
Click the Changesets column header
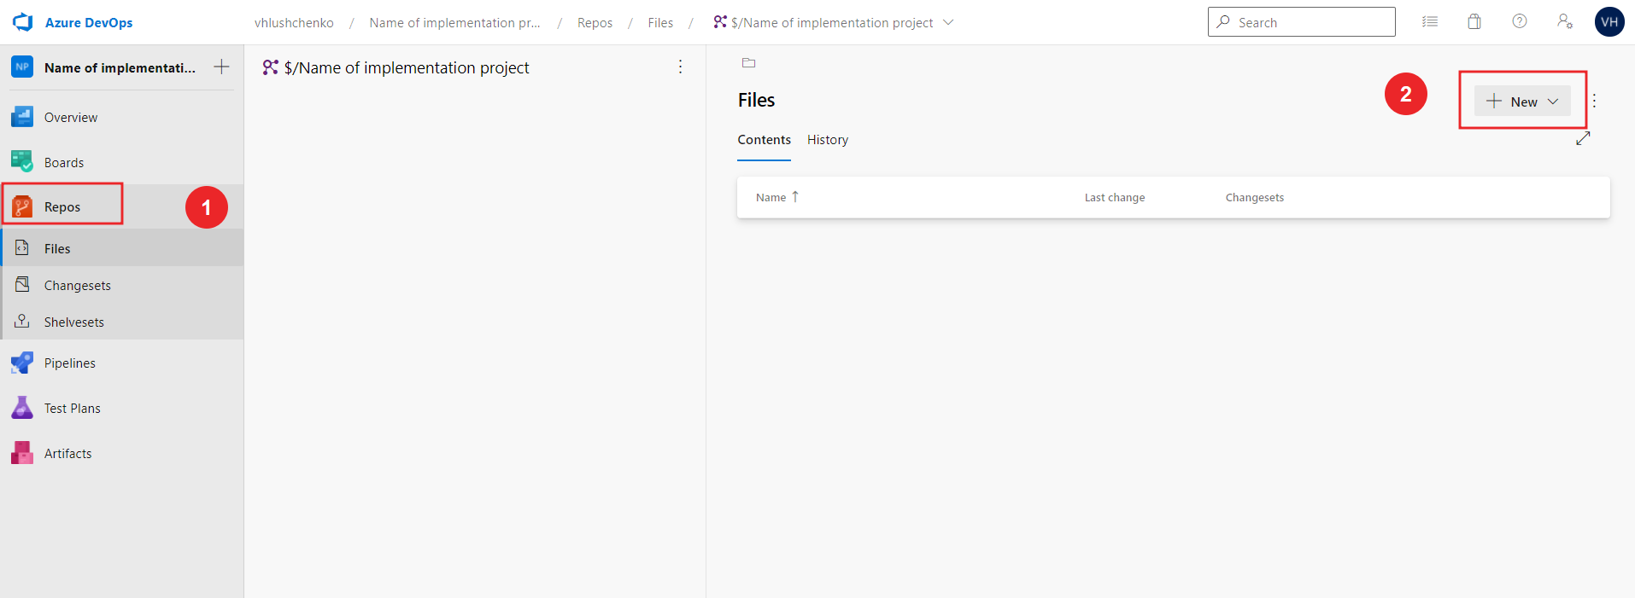(x=1255, y=198)
